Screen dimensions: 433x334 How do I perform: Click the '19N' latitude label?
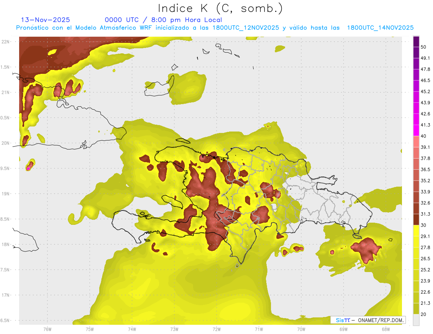click(6, 194)
